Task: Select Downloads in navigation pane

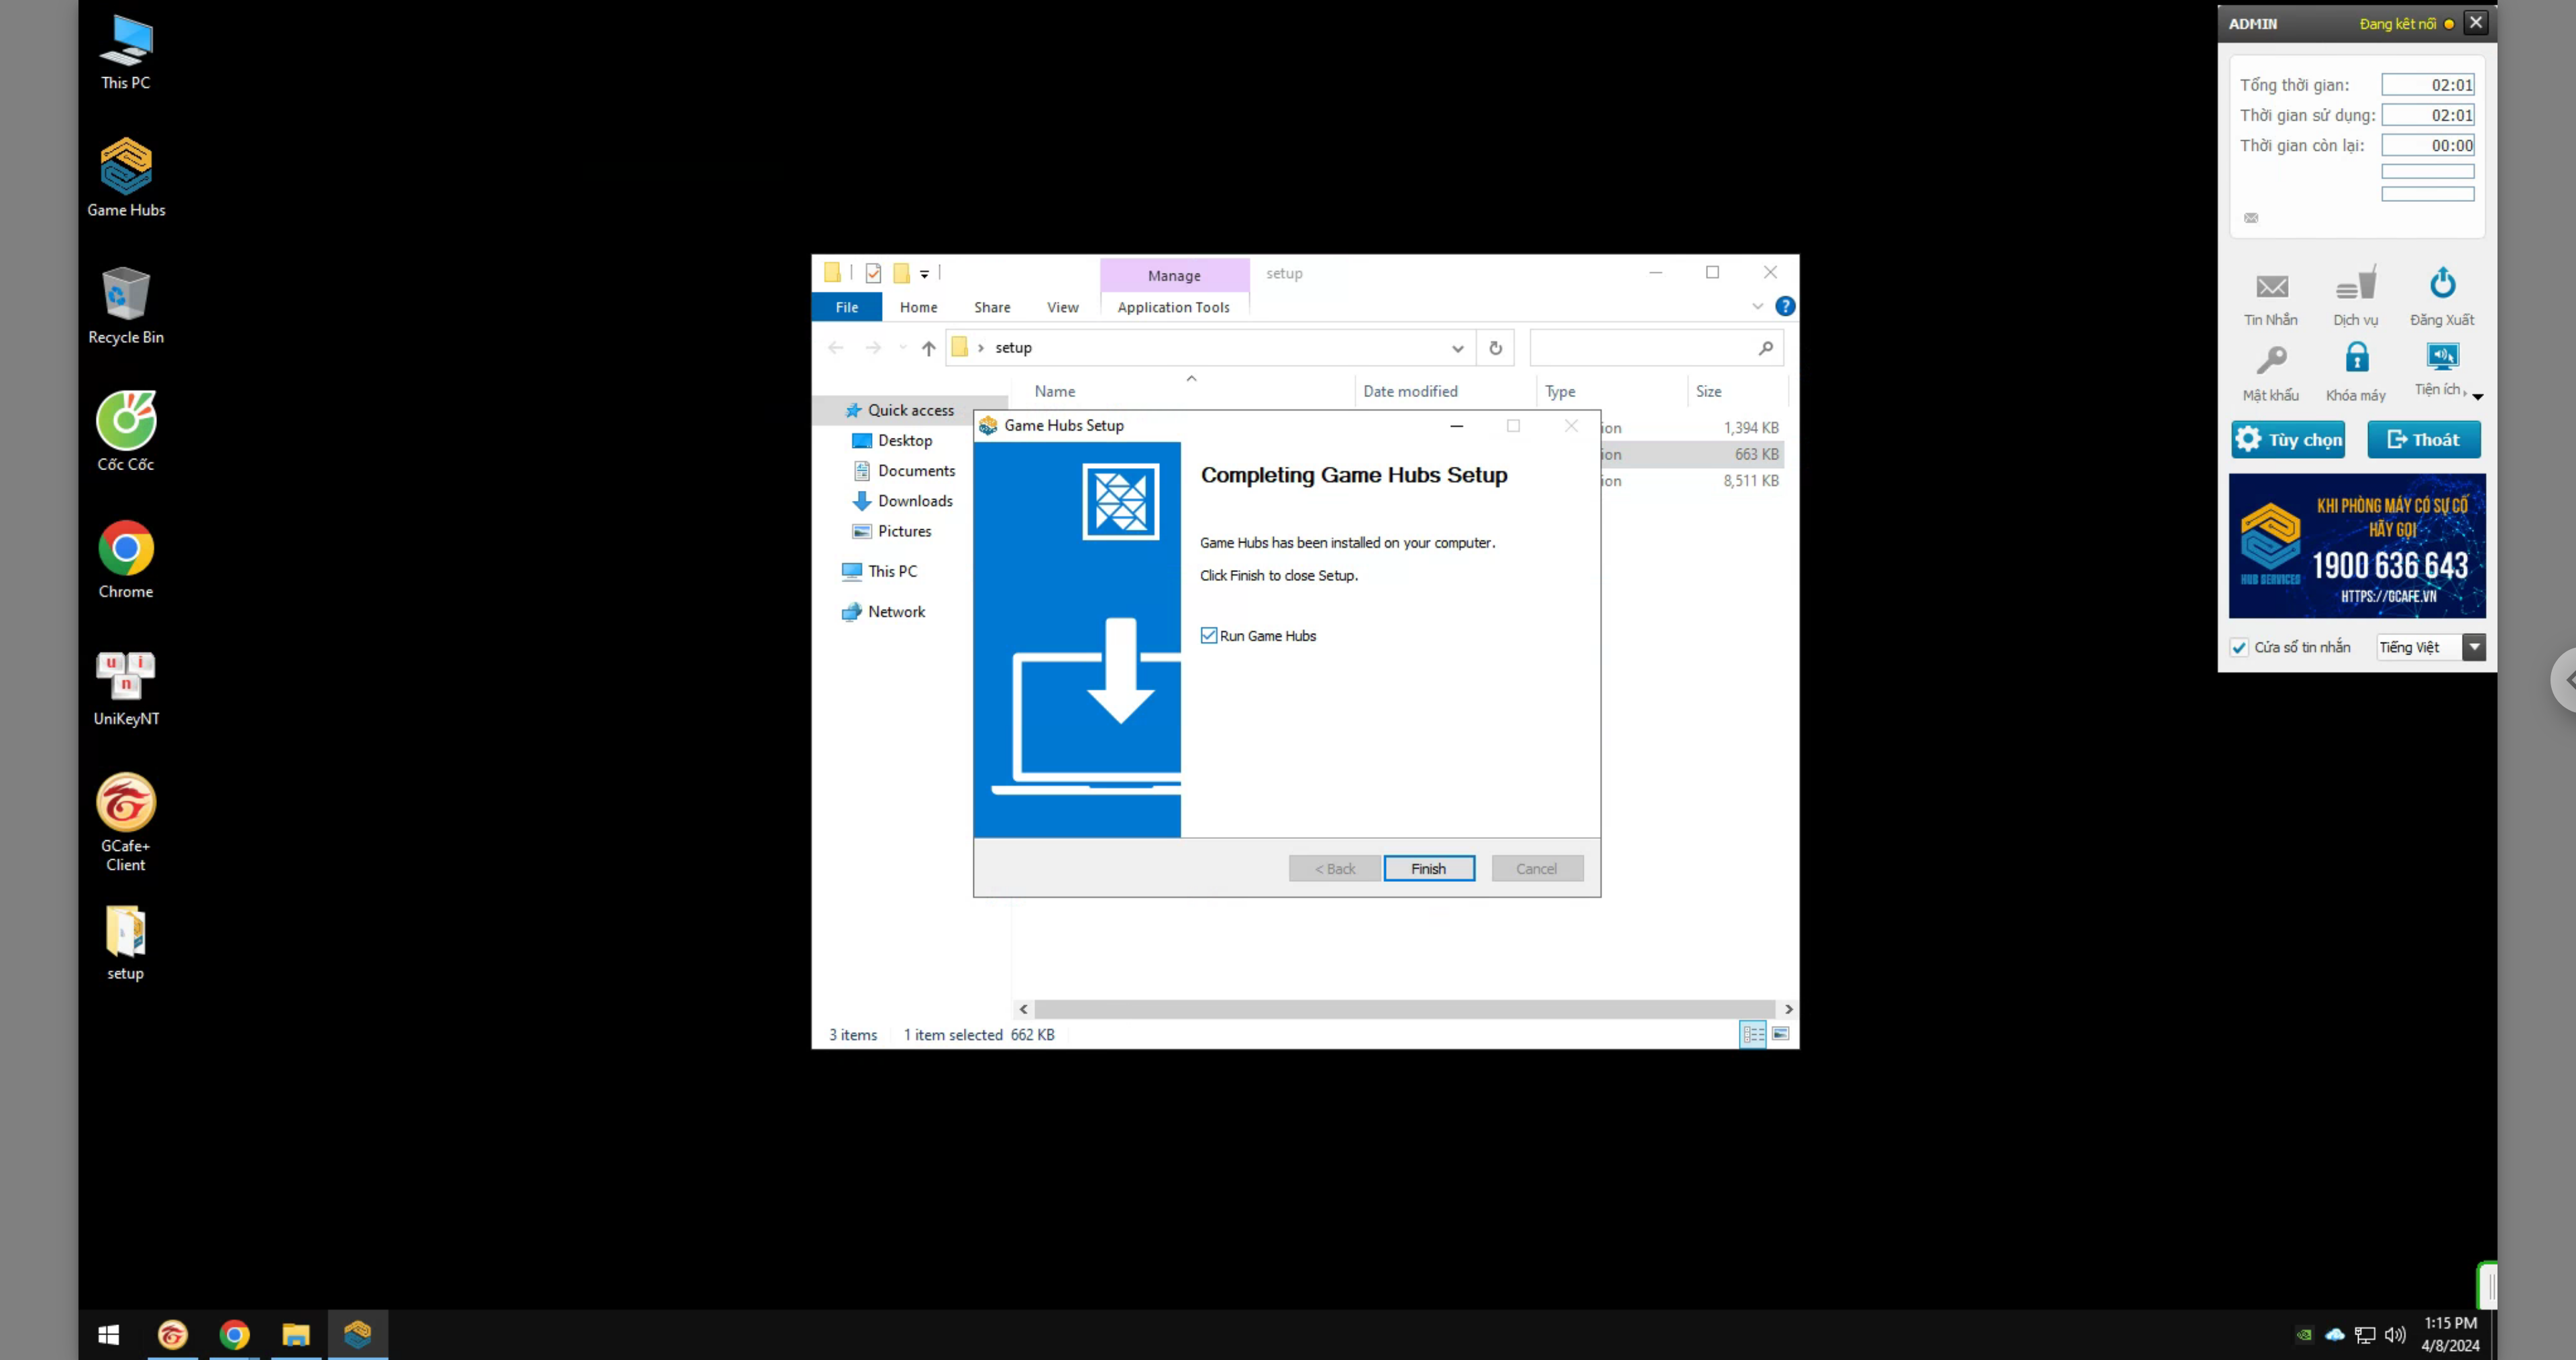Action: point(903,501)
